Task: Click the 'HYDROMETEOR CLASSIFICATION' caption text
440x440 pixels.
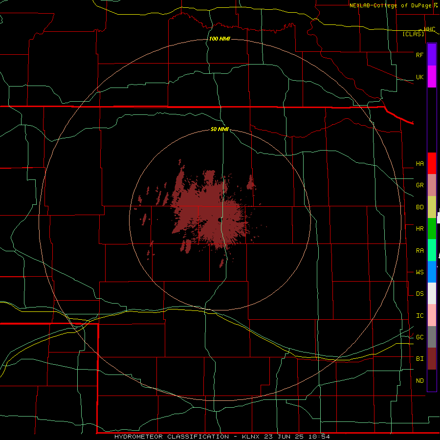Action: [x=172, y=437]
